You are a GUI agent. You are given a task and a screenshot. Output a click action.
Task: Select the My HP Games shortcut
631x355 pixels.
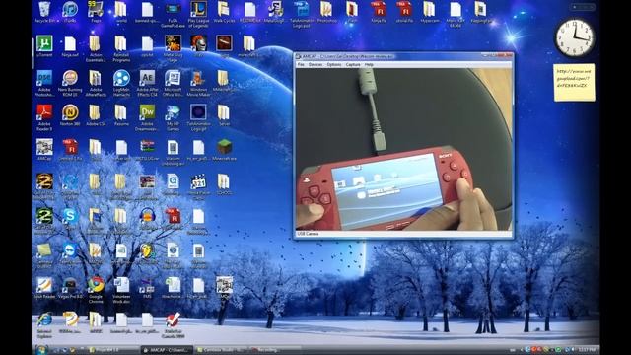pos(173,117)
